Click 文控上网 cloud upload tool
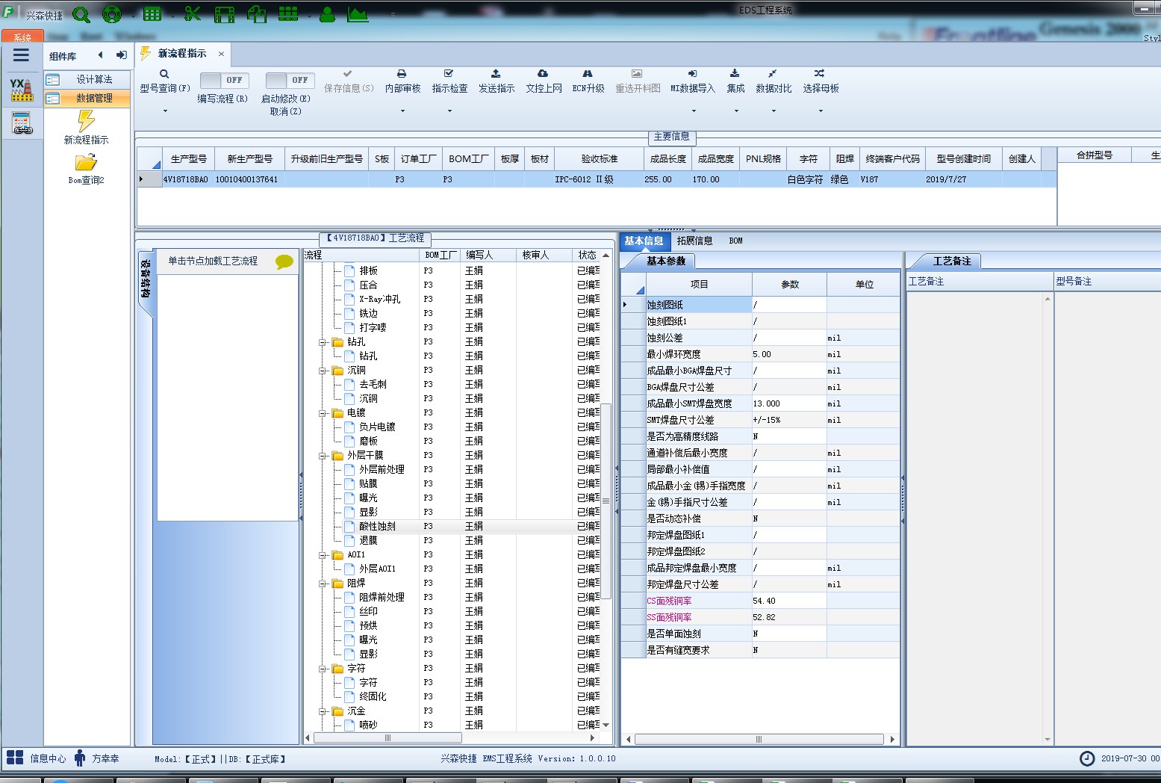 click(x=544, y=82)
